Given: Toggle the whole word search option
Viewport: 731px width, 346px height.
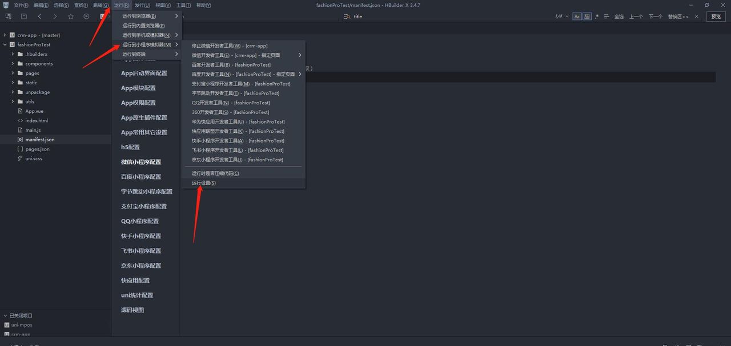Looking at the screenshot, I should pyautogui.click(x=587, y=17).
